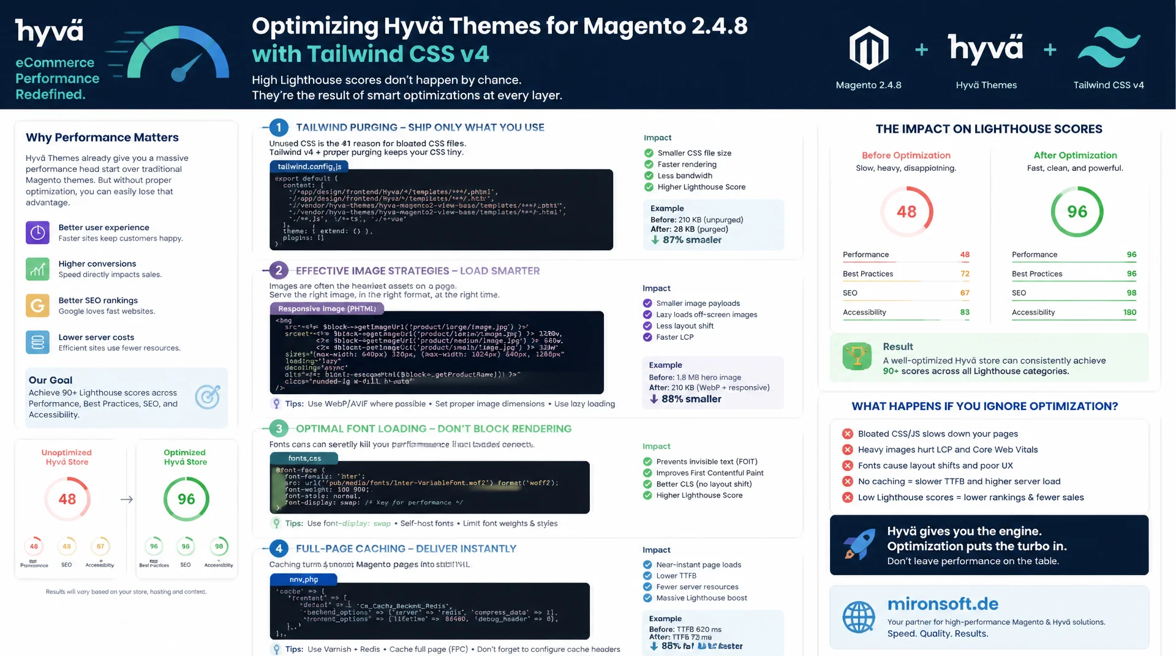Click the 'After: 210 KB (WebP + responsive)' text
This screenshot has width=1176, height=656.
[709, 387]
